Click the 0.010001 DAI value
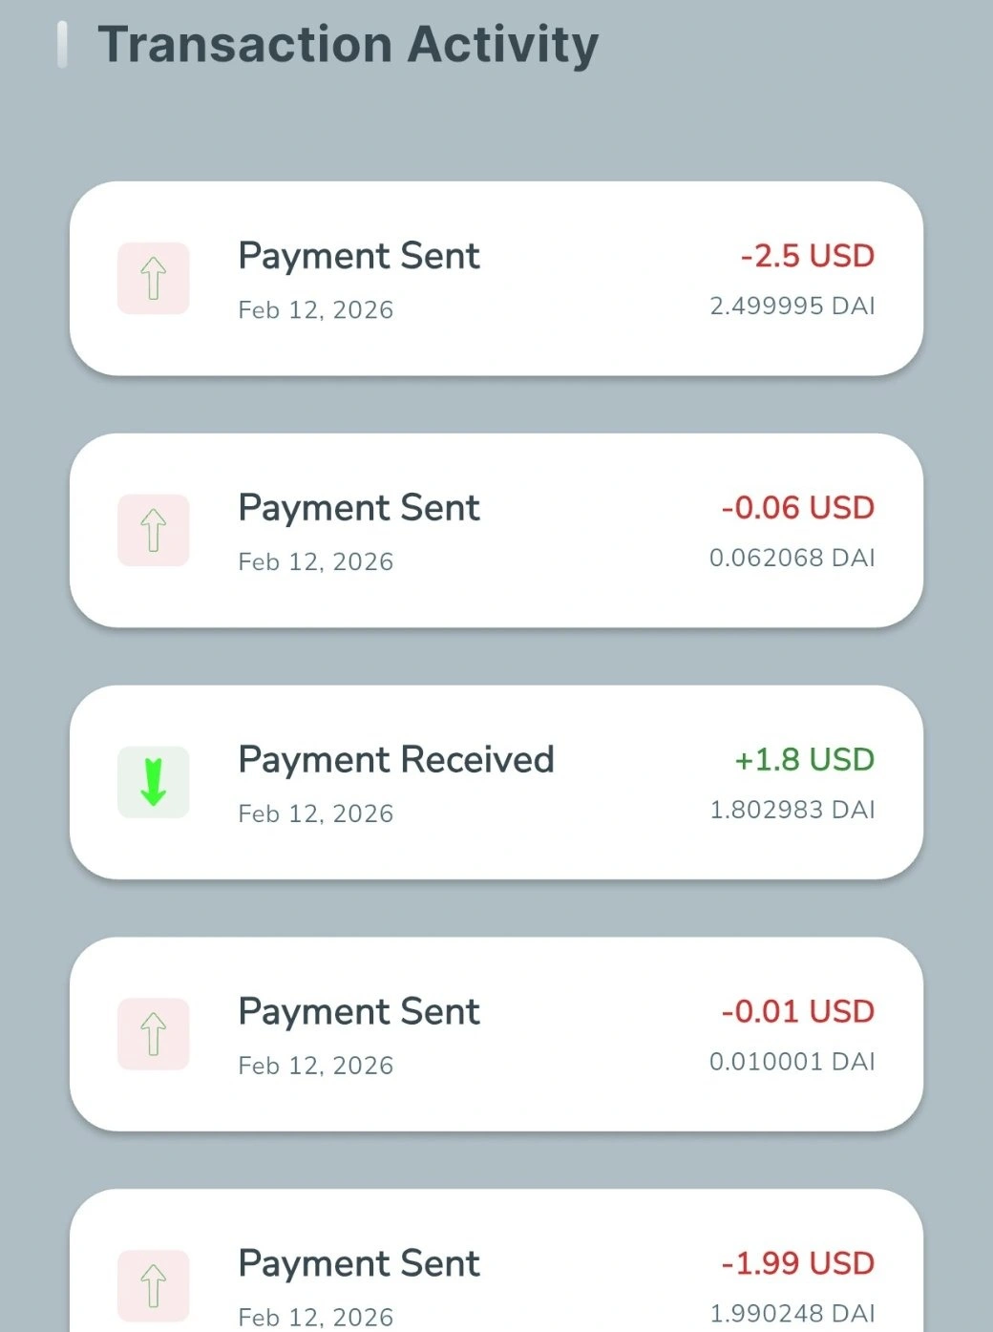Screen dimensions: 993x1332 coord(792,1062)
